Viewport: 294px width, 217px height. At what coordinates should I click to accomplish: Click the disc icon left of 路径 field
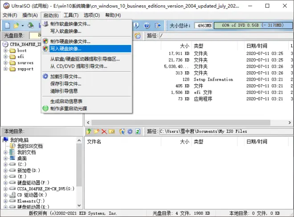tap(138, 36)
